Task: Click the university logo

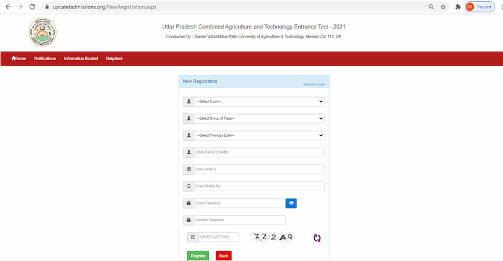Action: [42, 32]
